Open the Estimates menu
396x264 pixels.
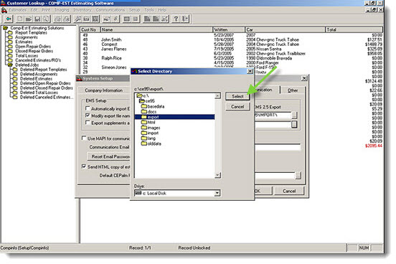coord(18,10)
